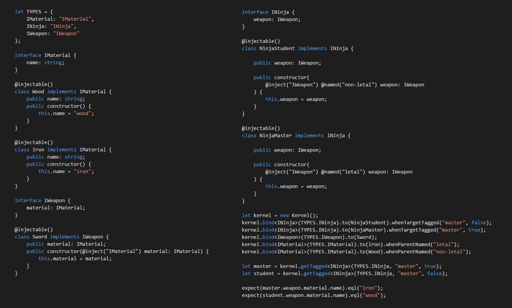The width and height of the screenshot is (512, 308).
Task: Click "class NinjaMaster implements INinja" line
Action: click(x=296, y=136)
